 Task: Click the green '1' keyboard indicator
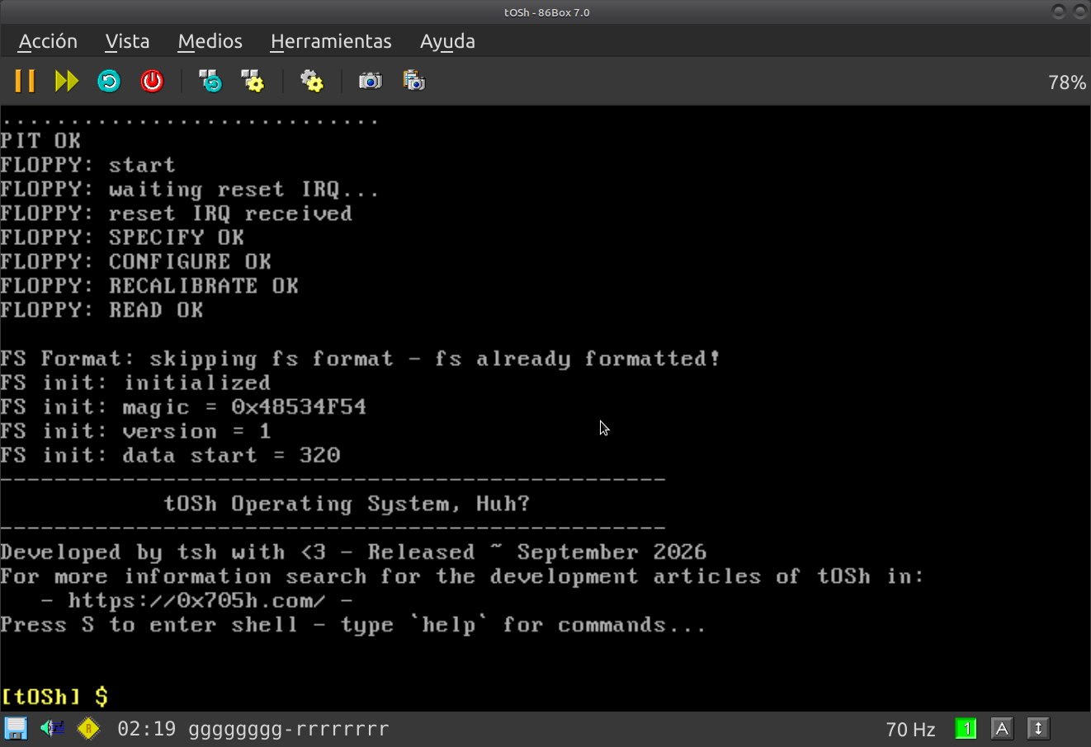pos(966,729)
